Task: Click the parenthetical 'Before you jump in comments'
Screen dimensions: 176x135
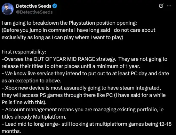Action: [38, 30]
